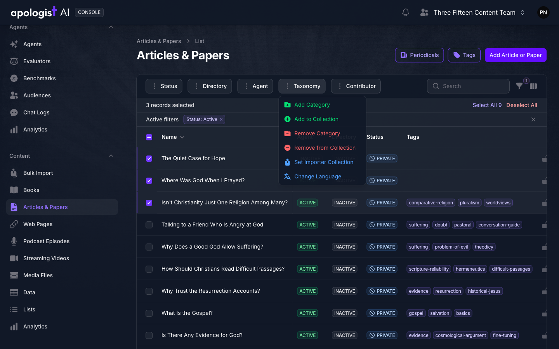Open Web Pages in the sidebar
This screenshot has height=349, width=559.
coord(62,224)
